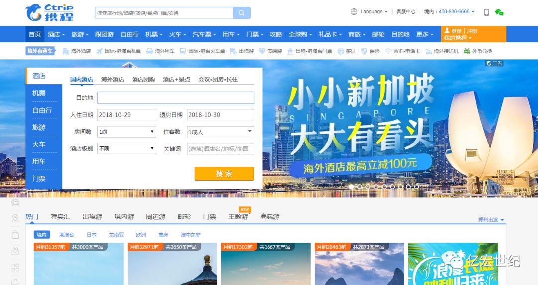The image size is (538, 285).
Task: Select second banner carousel dot
Action: [x=359, y=187]
